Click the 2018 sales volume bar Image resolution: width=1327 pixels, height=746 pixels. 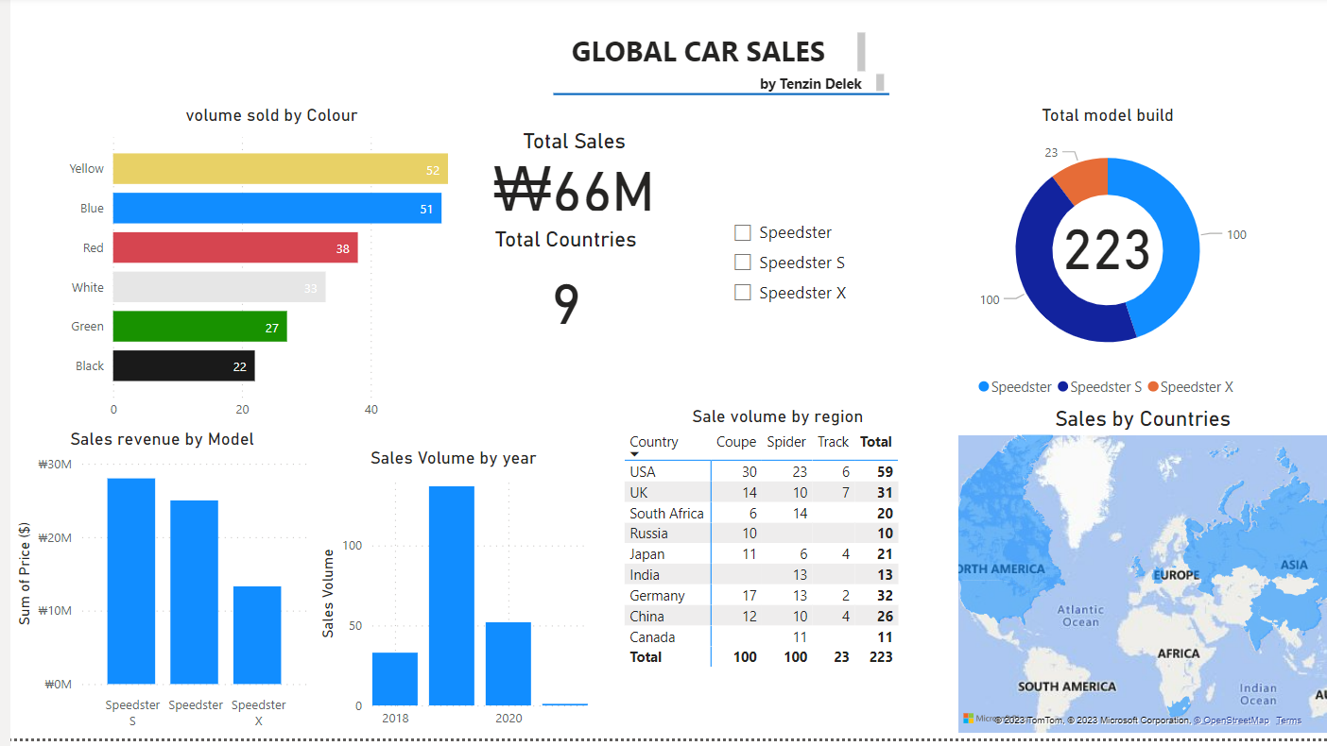tap(395, 679)
